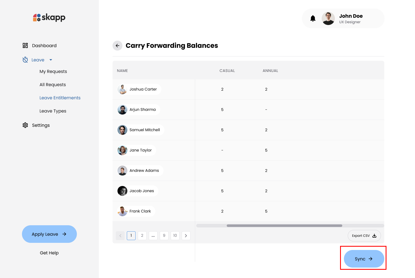Screen dimensions: 415x278
Task: Go back using the arrow icon
Action: [x=117, y=46]
